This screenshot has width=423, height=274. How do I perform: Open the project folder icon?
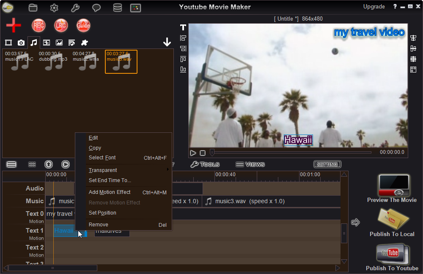tap(33, 8)
